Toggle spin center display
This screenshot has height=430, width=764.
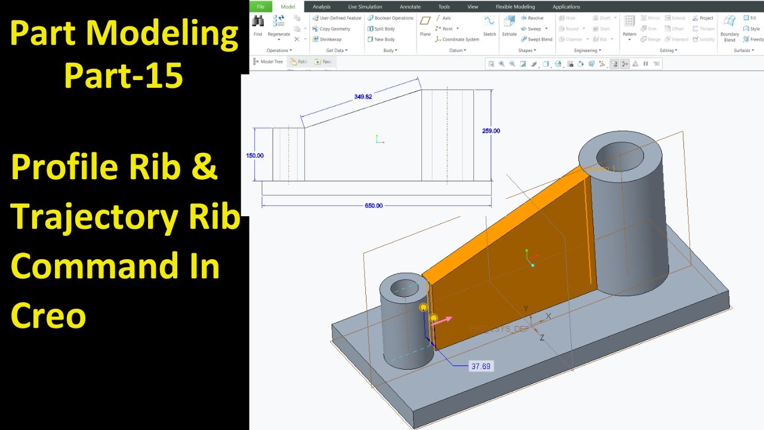(624, 64)
